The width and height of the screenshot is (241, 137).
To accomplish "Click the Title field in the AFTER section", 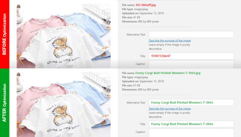I will tap(191, 124).
